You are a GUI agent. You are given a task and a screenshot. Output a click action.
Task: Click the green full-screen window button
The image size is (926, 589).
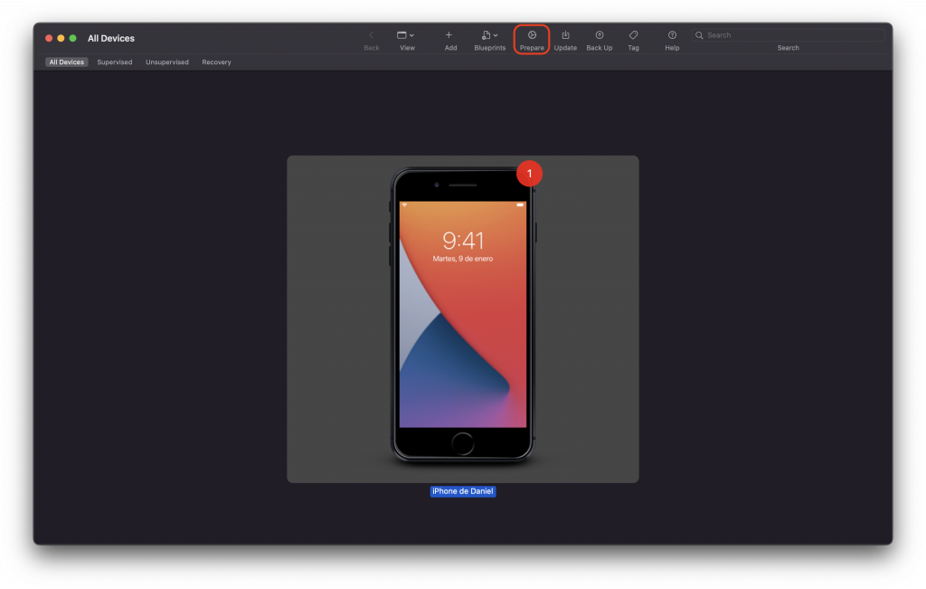pyautogui.click(x=72, y=38)
